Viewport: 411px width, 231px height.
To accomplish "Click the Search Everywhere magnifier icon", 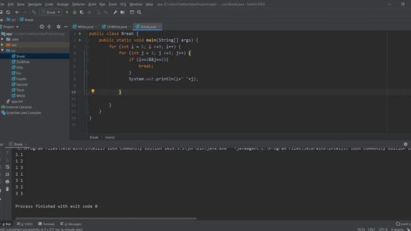I will coord(139,12).
